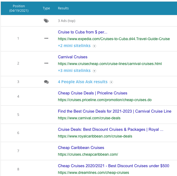
Task: Open +3 mini sitelinks link
Action: click(x=74, y=71)
